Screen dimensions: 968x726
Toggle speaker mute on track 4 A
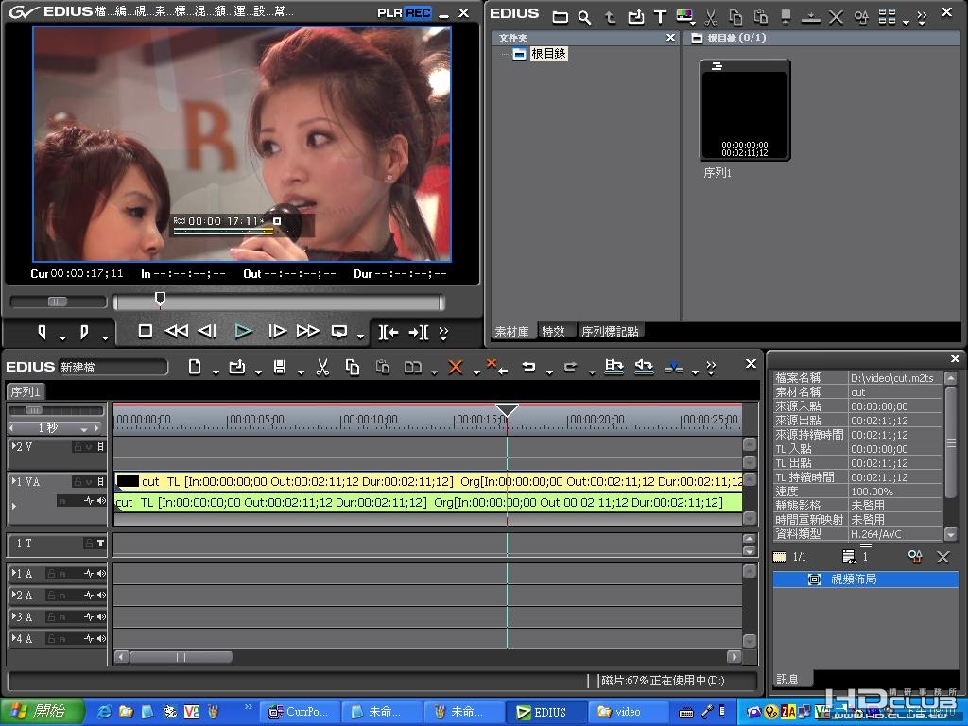point(100,639)
